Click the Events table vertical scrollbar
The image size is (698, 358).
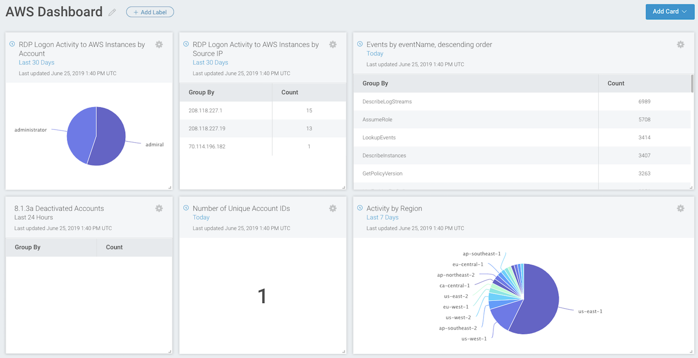[692, 84]
